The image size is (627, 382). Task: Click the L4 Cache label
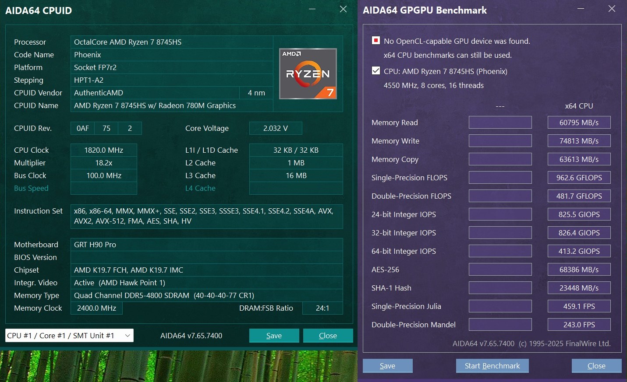[200, 188]
